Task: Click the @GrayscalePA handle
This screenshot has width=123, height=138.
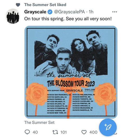Action: (69, 12)
